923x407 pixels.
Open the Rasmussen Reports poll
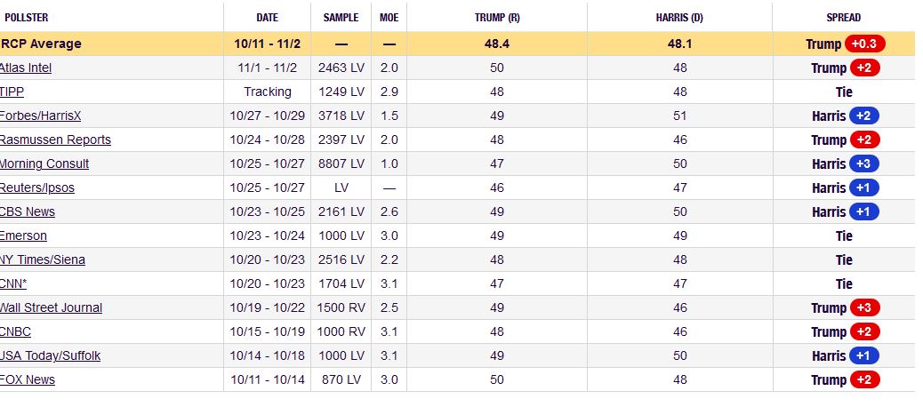coord(55,140)
